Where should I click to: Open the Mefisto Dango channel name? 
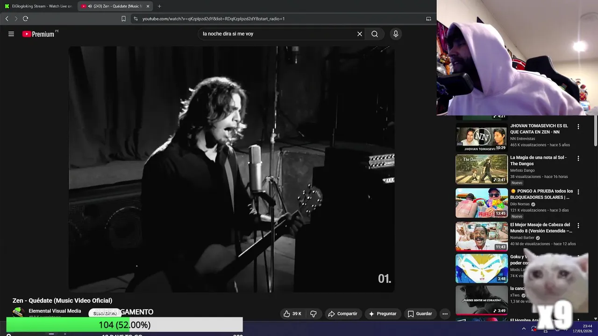pyautogui.click(x=522, y=170)
